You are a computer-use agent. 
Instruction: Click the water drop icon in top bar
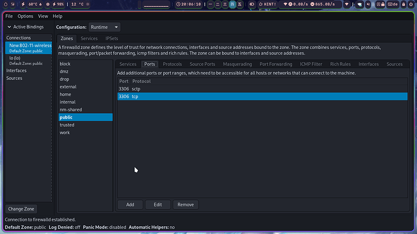click(5, 4)
